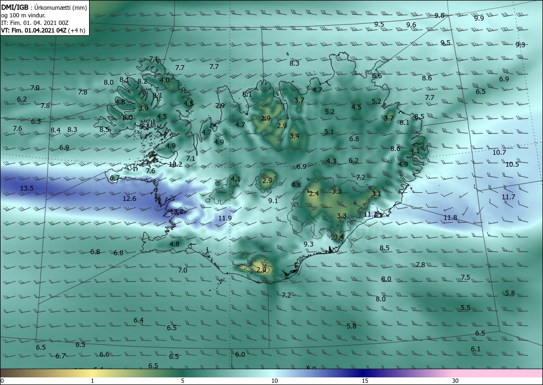Click the "DMI/IGB : Úrkomumætti (mm)" title text

[x=44, y=8]
